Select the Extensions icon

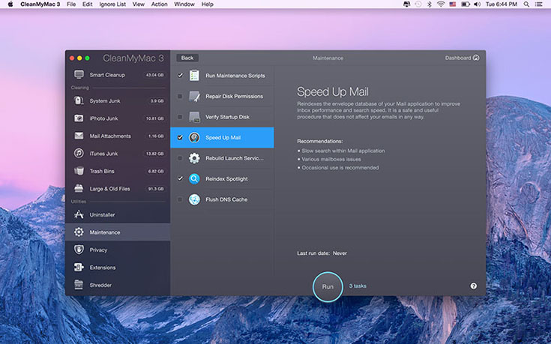coord(79,267)
